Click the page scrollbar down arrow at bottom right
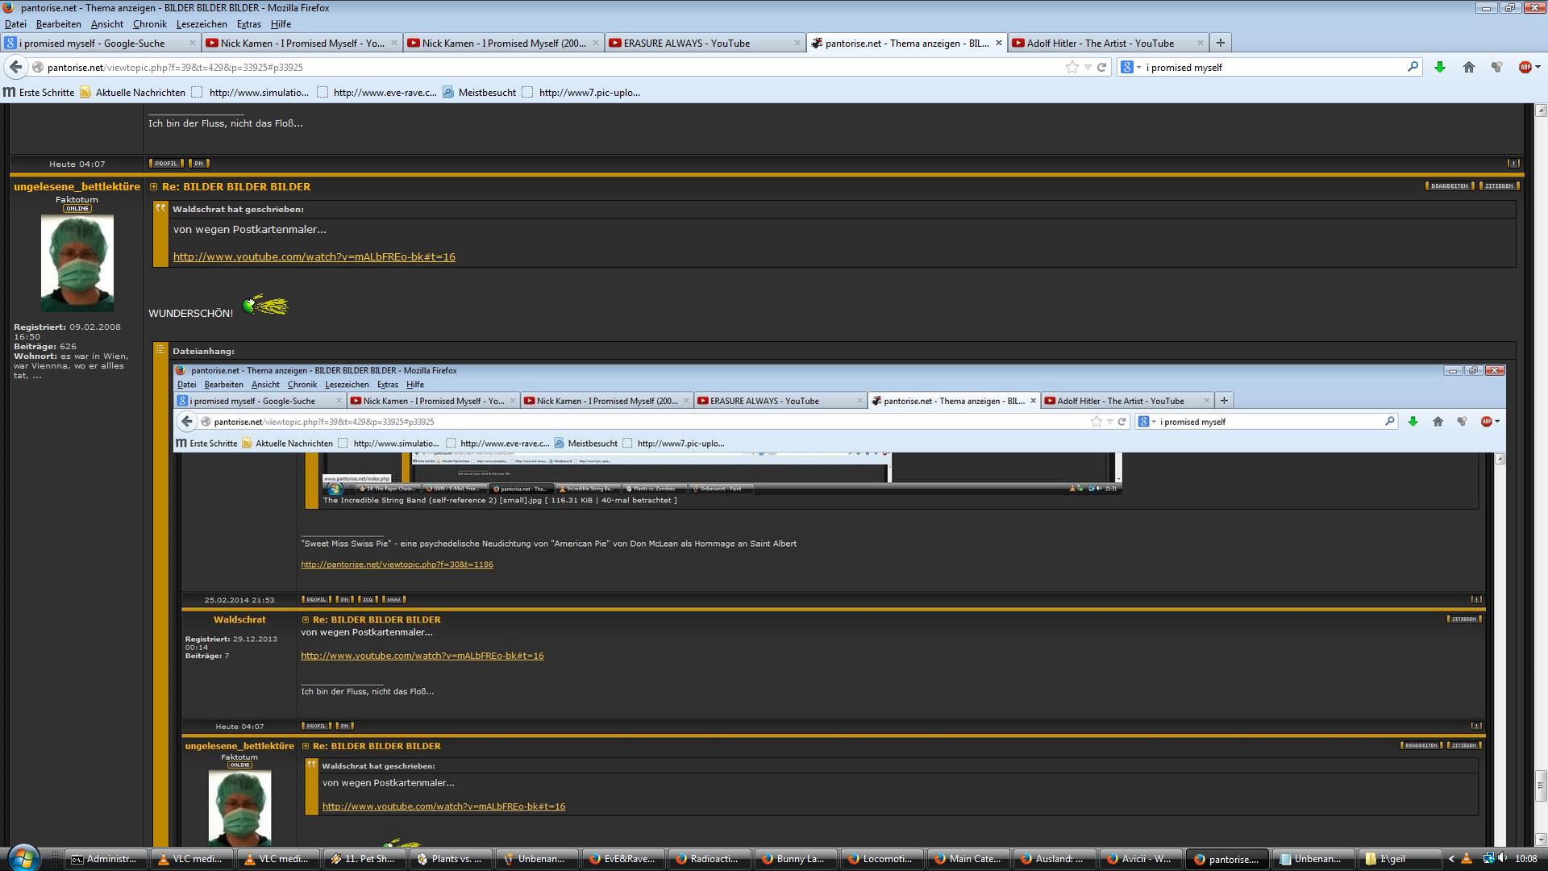Screen dimensions: 1548x871 tap(1541, 839)
